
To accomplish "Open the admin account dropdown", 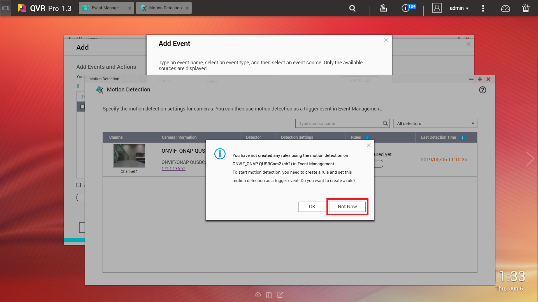I will click(459, 8).
